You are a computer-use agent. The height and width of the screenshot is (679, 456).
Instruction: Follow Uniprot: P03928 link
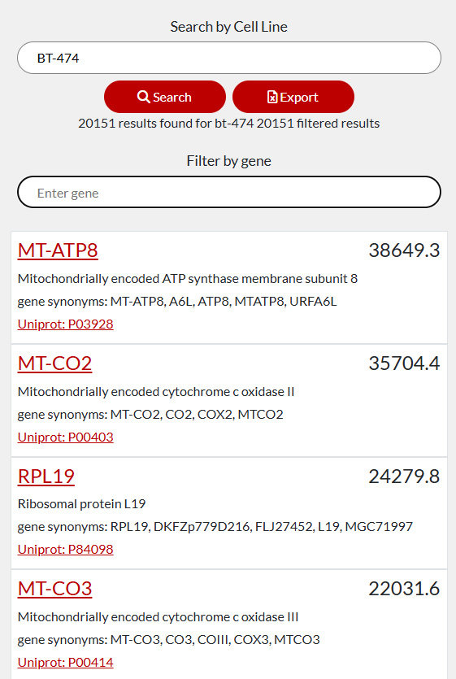coord(65,324)
